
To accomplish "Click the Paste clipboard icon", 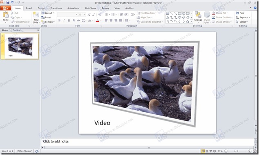I will (6, 15).
